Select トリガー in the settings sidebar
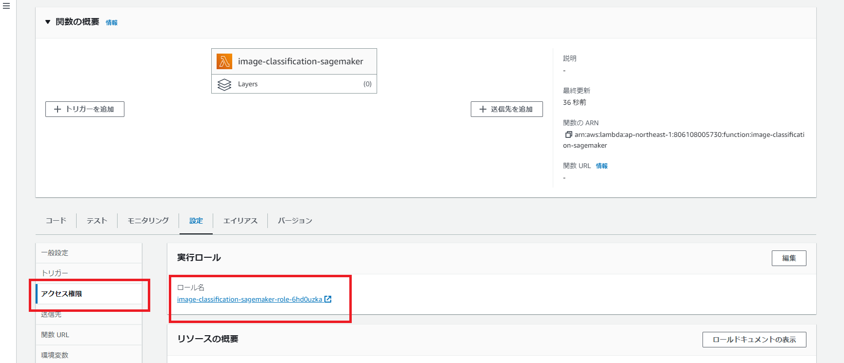The width and height of the screenshot is (844, 363). click(89, 273)
